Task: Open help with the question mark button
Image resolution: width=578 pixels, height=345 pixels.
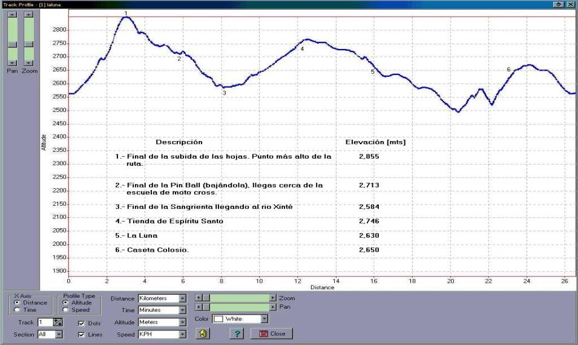Action: [x=237, y=333]
